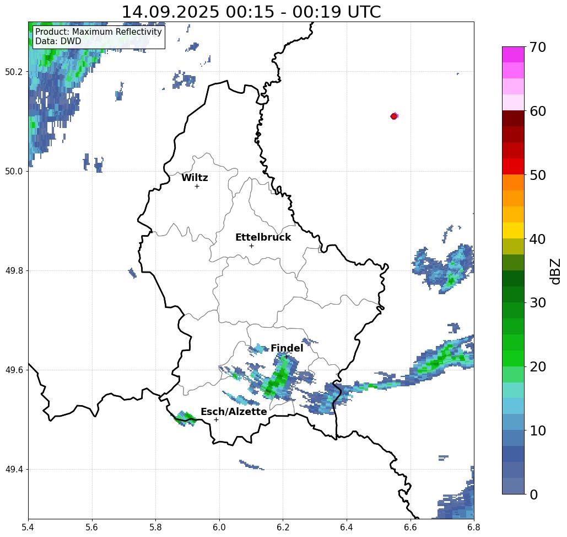Click the cross marker at Findel
Viewport: 567px width, 537px height.
point(286,357)
